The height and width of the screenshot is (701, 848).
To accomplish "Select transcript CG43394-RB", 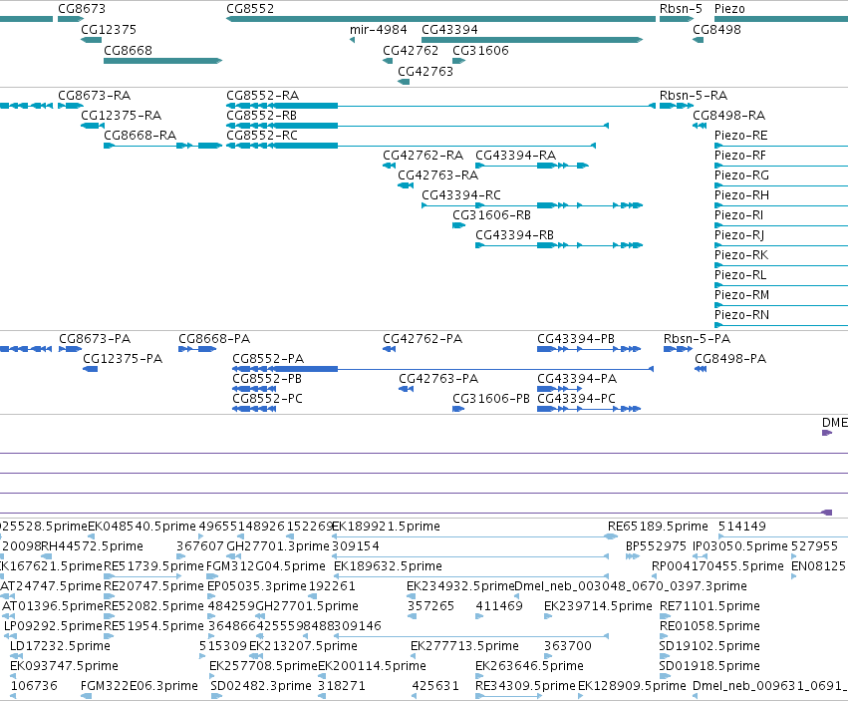I will [x=514, y=235].
